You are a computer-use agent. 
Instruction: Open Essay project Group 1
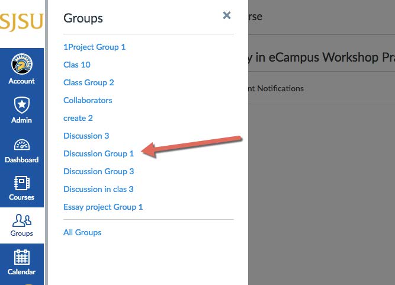[103, 207]
